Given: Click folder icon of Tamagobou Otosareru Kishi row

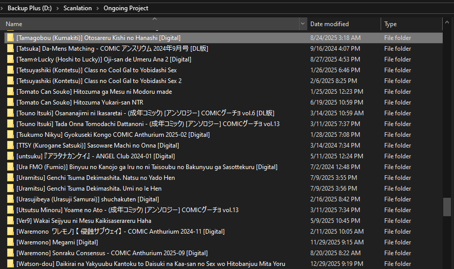Looking at the screenshot, I should [x=10, y=37].
